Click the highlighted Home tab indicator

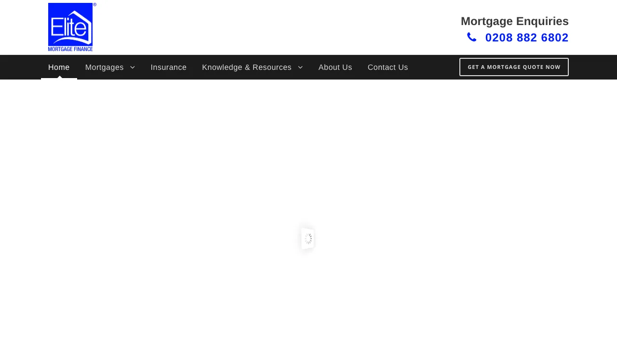[58, 78]
